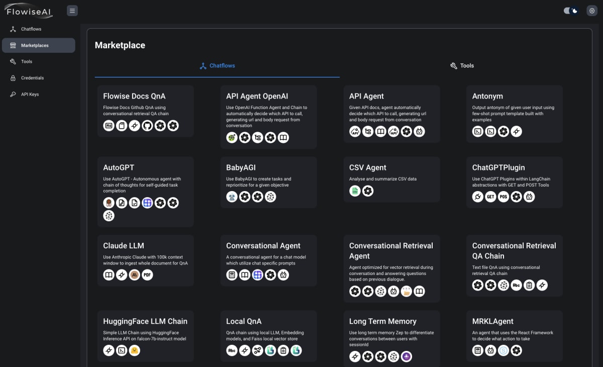Switch to the Chatflows marketplace tab
The image size is (603, 367).
[217, 66]
